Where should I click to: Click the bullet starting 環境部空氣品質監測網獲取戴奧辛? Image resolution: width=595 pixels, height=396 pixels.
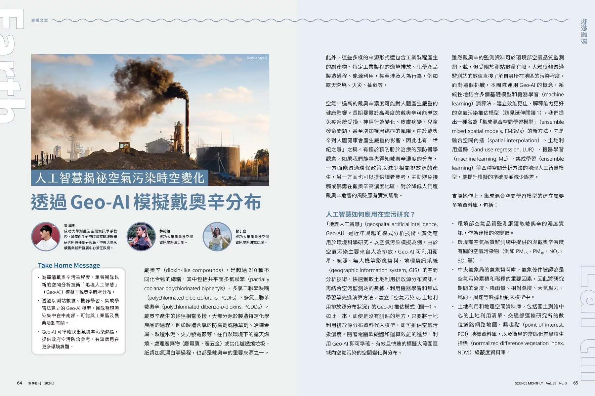tap(508, 228)
